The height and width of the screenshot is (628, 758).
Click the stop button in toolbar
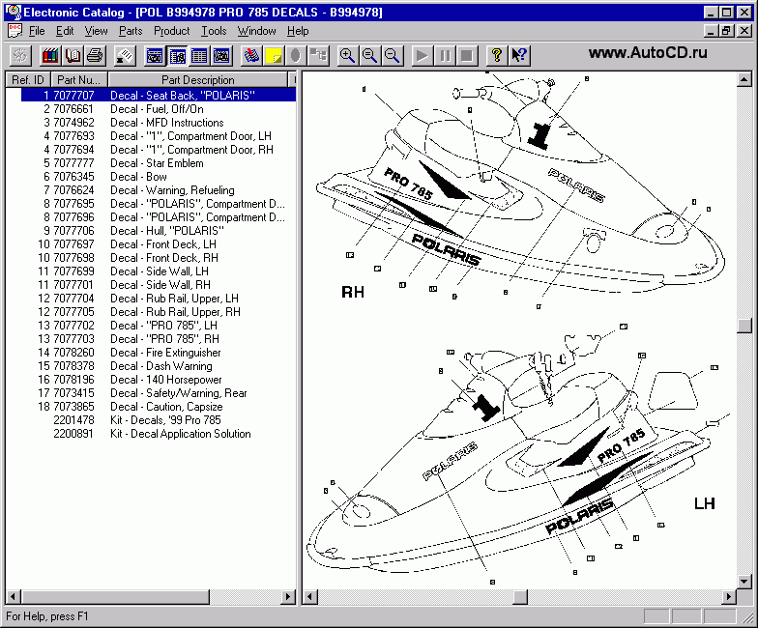(x=466, y=56)
